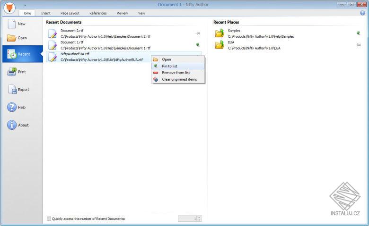Open the quick access toolbar dropdown arrow
The width and height of the screenshot is (369, 226).
point(25,5)
